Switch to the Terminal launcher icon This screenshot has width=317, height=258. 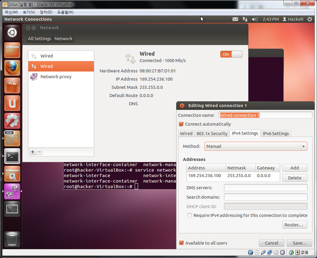click(x=12, y=156)
